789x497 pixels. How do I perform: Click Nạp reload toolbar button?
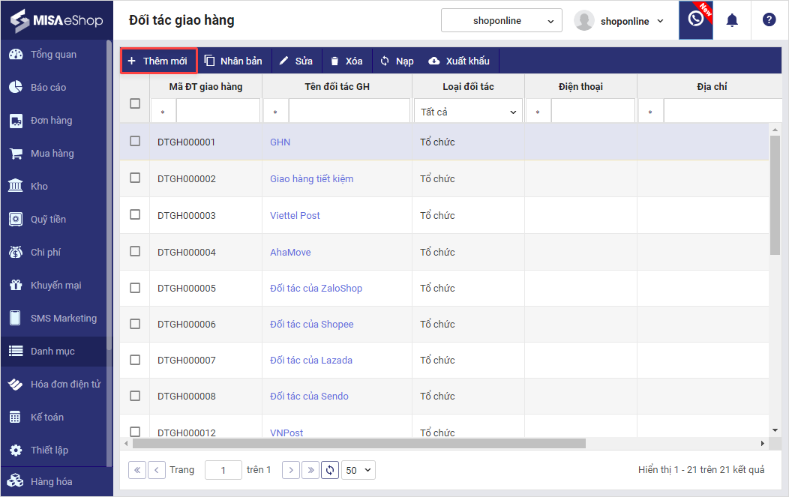pyautogui.click(x=396, y=61)
